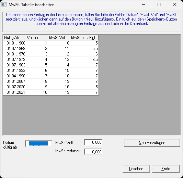
Task: Select the row dated 01.01.2007
Action: click(x=51, y=81)
